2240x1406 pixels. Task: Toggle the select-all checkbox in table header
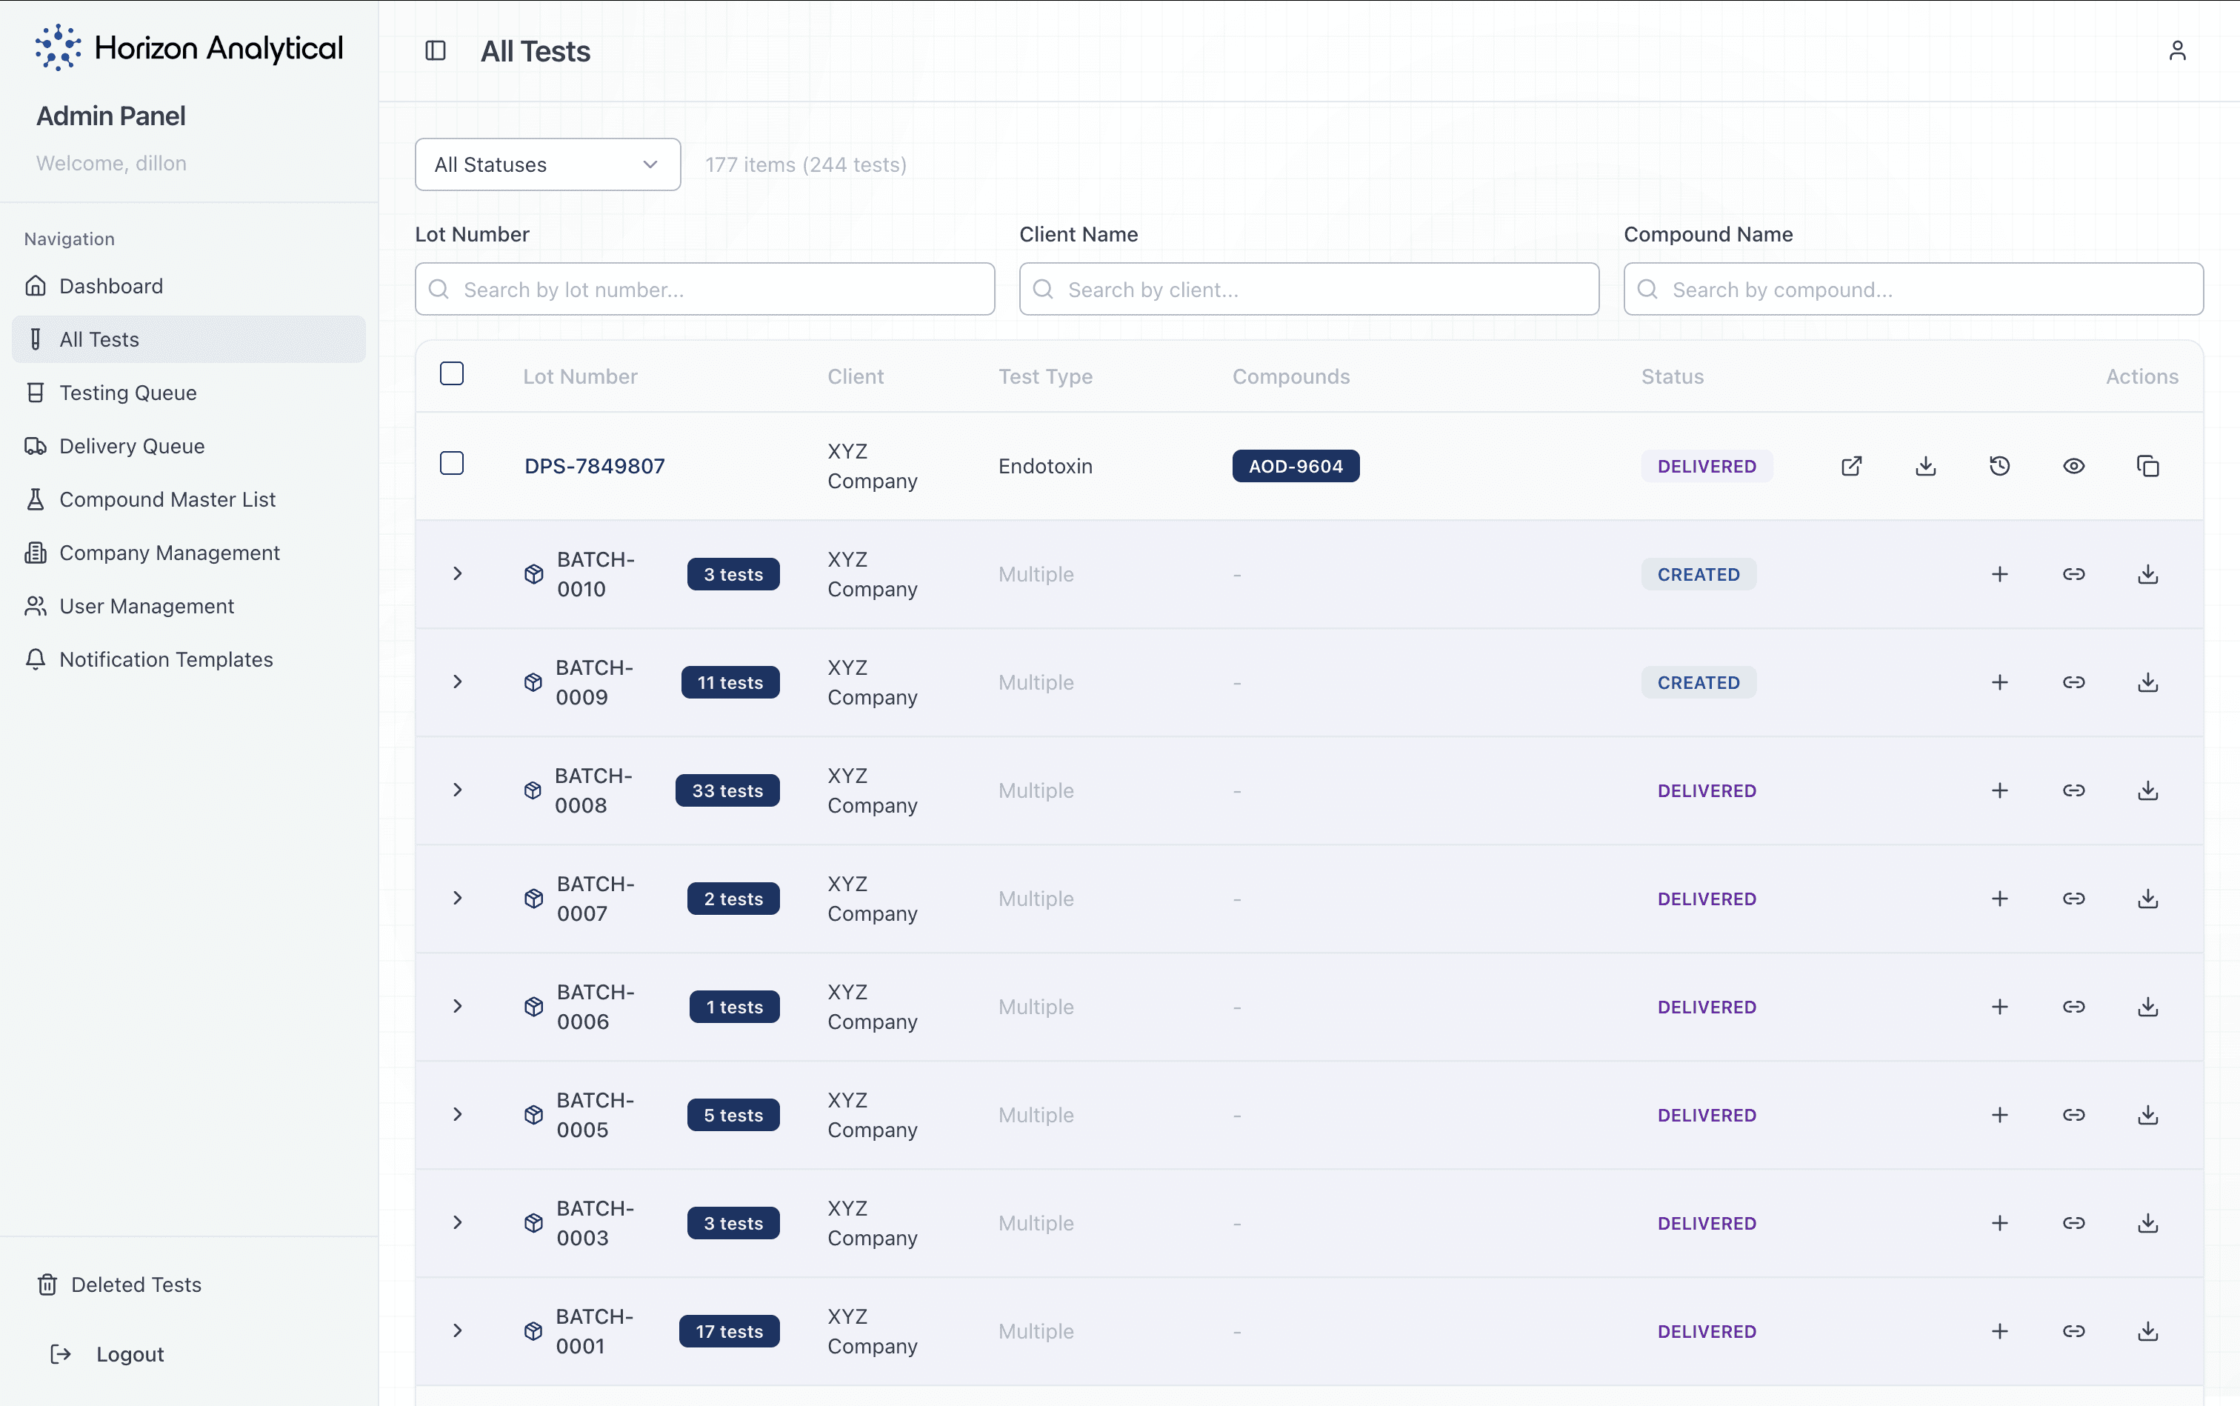click(452, 374)
